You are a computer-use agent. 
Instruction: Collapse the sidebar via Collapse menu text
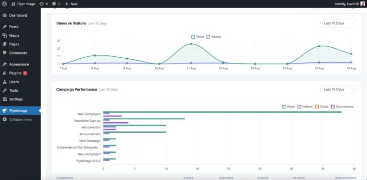[21, 119]
